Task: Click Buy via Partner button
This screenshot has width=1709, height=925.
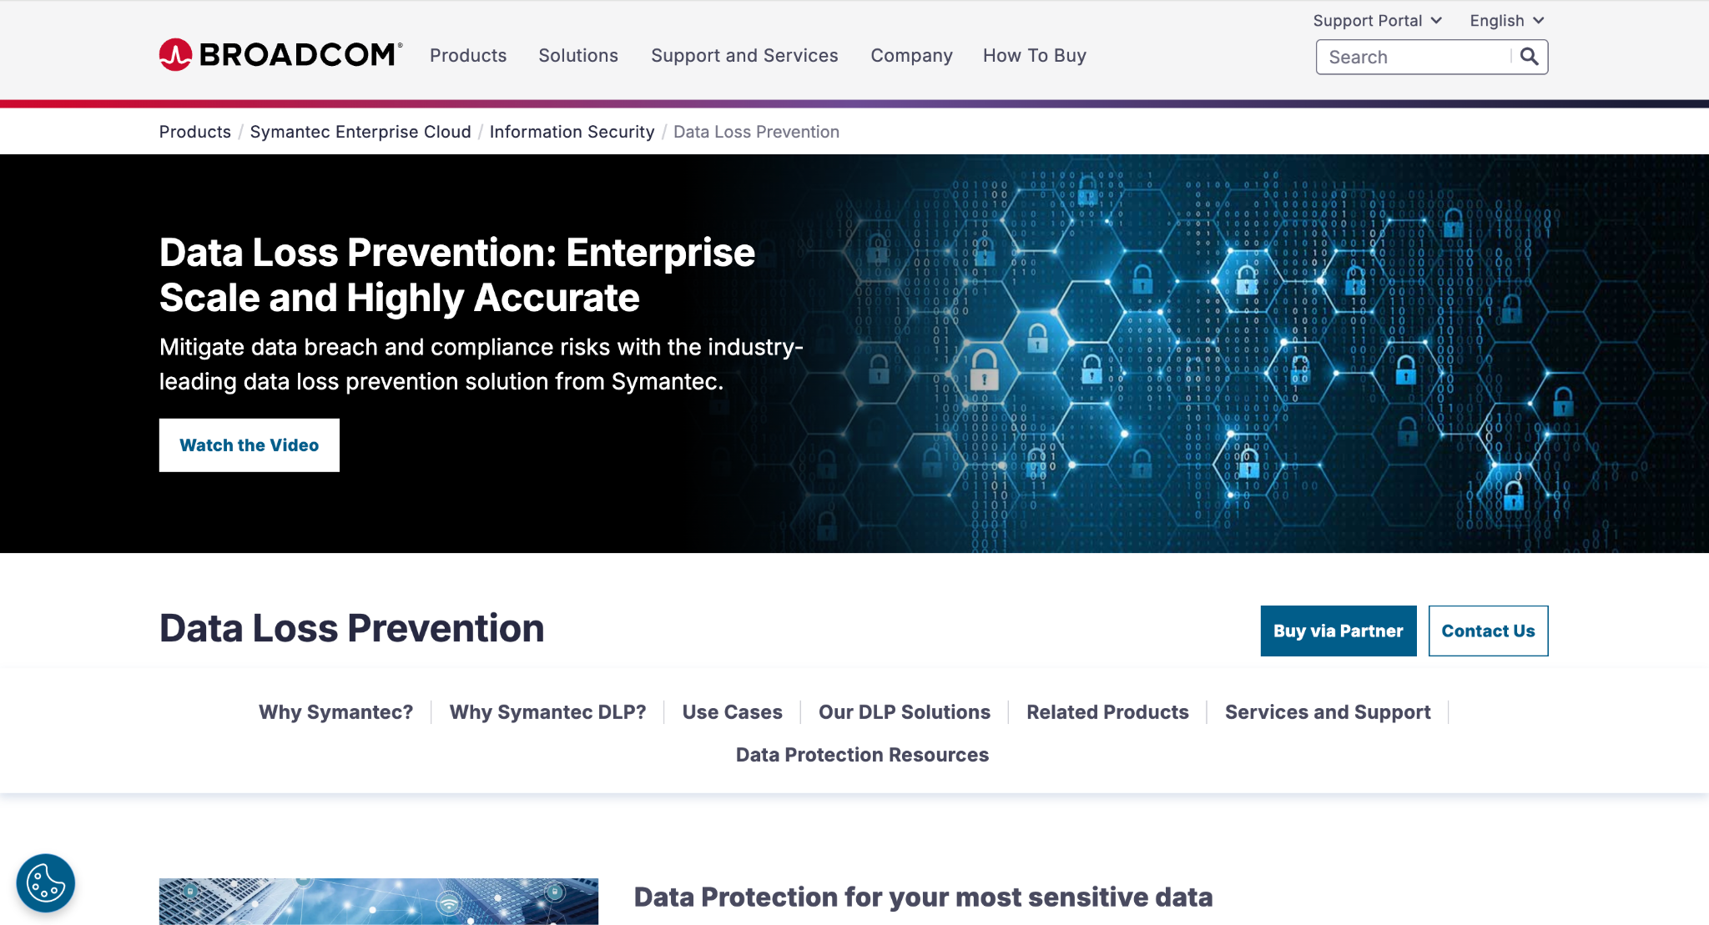Action: pos(1338,631)
